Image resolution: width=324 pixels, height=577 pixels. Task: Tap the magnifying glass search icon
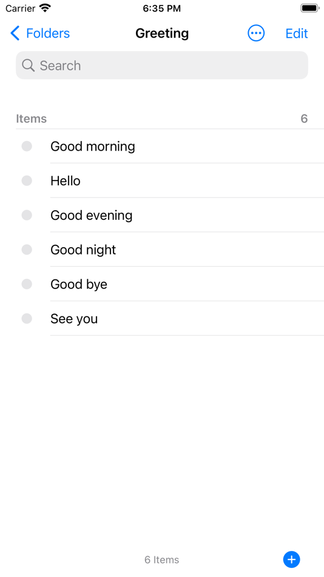(x=29, y=66)
